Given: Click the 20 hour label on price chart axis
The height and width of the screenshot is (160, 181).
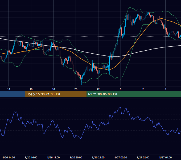Looking at the screenshot, I should [x=76, y=89].
